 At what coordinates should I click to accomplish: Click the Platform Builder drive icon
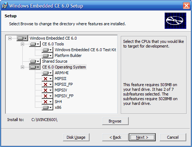[47, 56]
